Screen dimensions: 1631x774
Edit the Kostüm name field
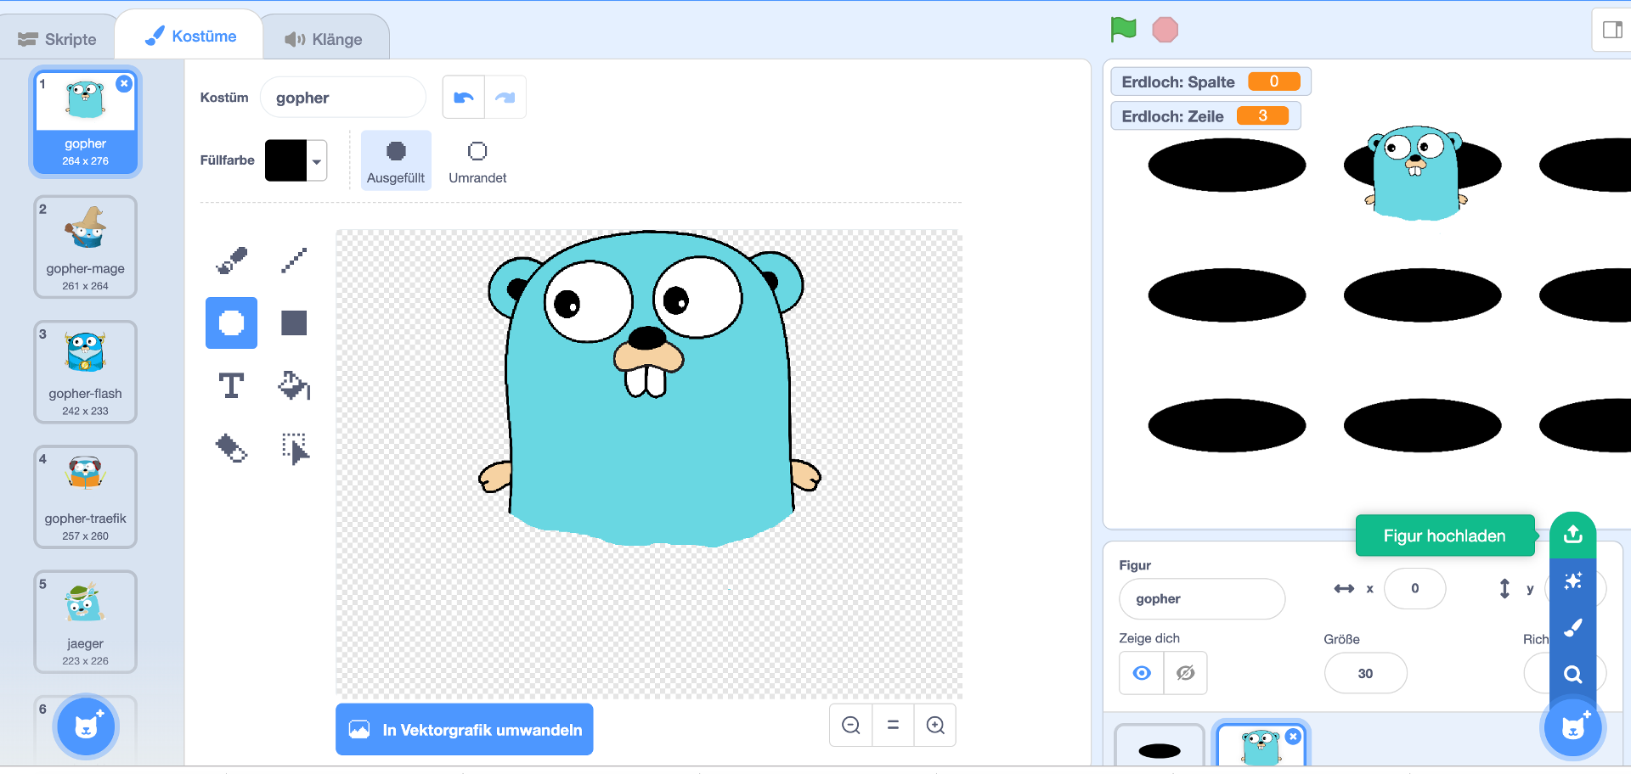click(x=343, y=98)
